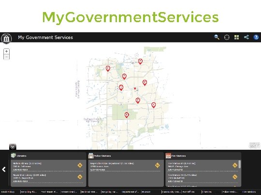Zoom out the map with minus button

pos(6,57)
